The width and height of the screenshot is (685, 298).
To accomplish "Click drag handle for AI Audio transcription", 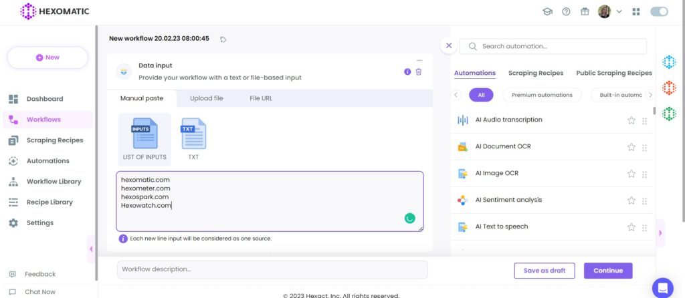I will click(x=644, y=121).
